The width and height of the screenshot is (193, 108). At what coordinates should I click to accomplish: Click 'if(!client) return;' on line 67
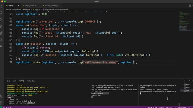pyautogui.click(x=36, y=47)
